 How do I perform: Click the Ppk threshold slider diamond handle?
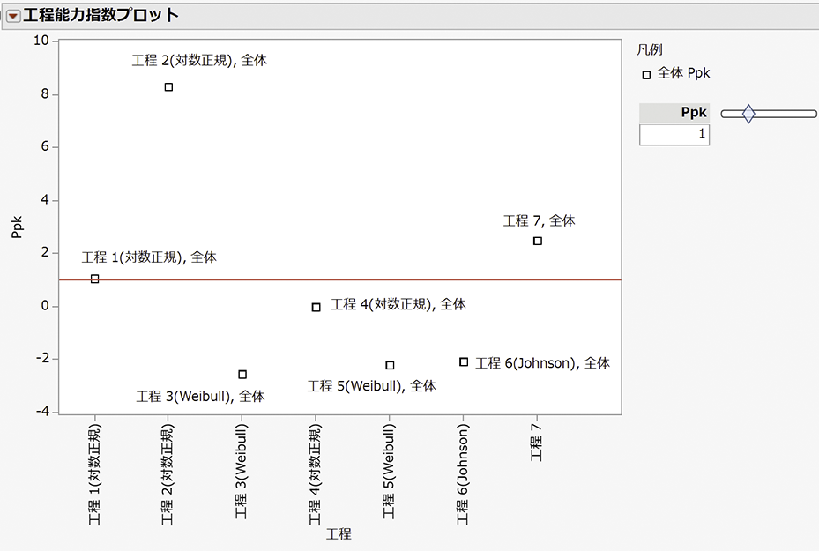[748, 114]
